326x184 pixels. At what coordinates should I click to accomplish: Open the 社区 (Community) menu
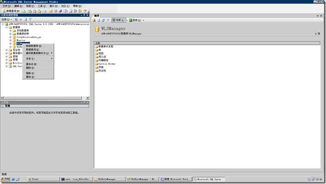(x=65, y=6)
